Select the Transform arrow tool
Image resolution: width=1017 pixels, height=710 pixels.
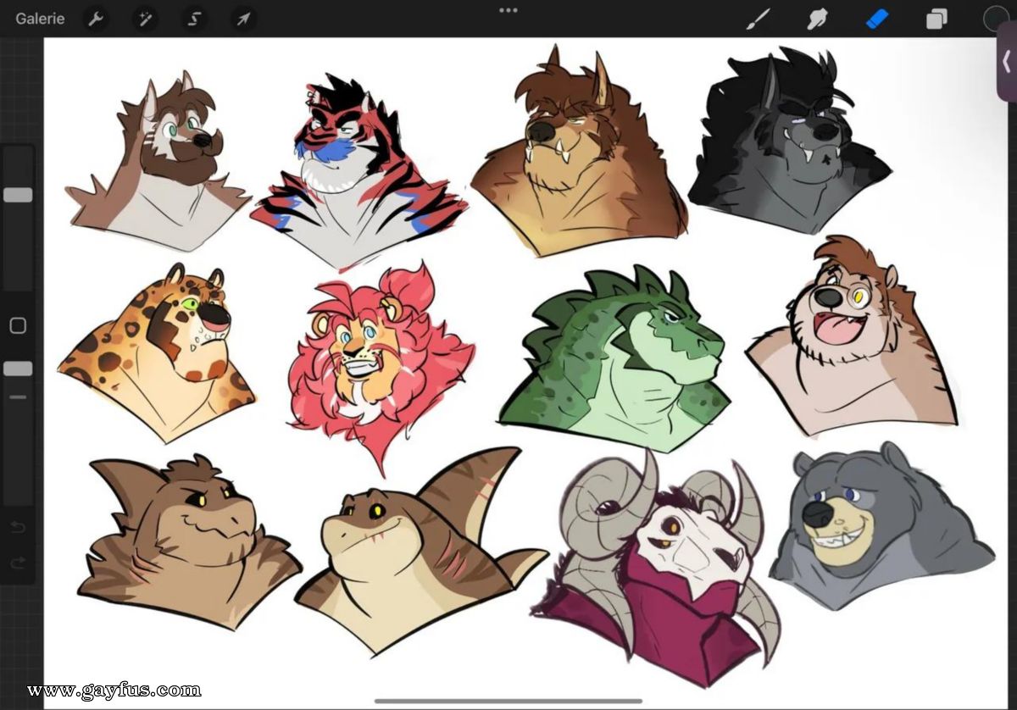coord(243,19)
